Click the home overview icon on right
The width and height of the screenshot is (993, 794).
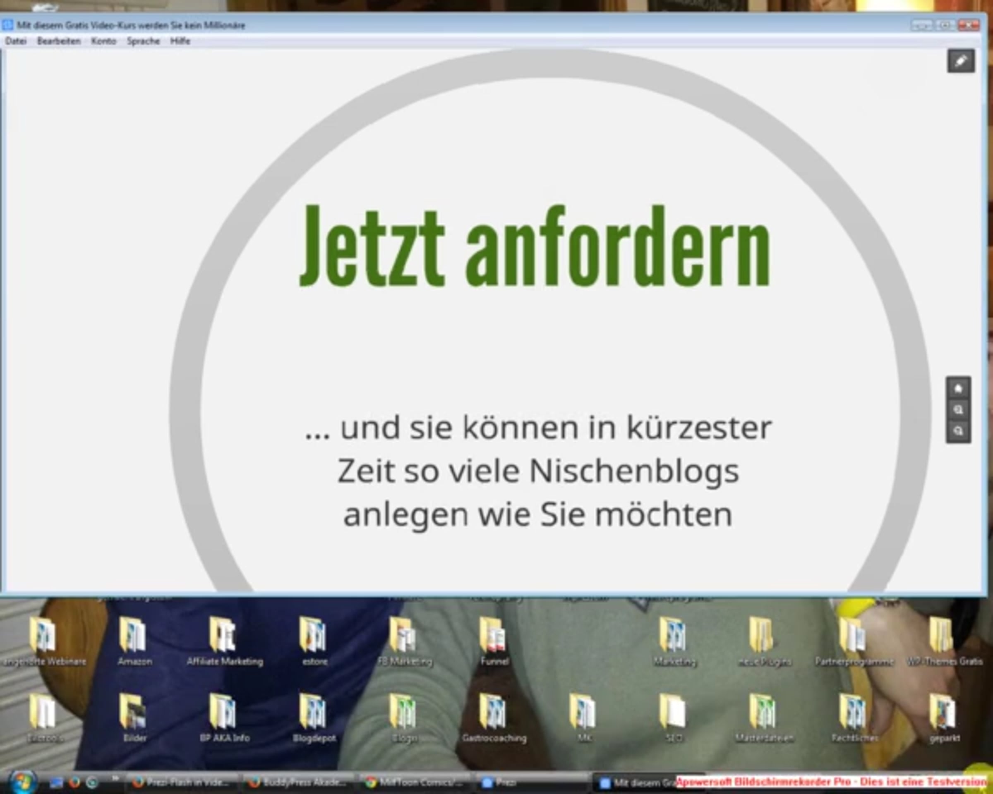tap(959, 388)
